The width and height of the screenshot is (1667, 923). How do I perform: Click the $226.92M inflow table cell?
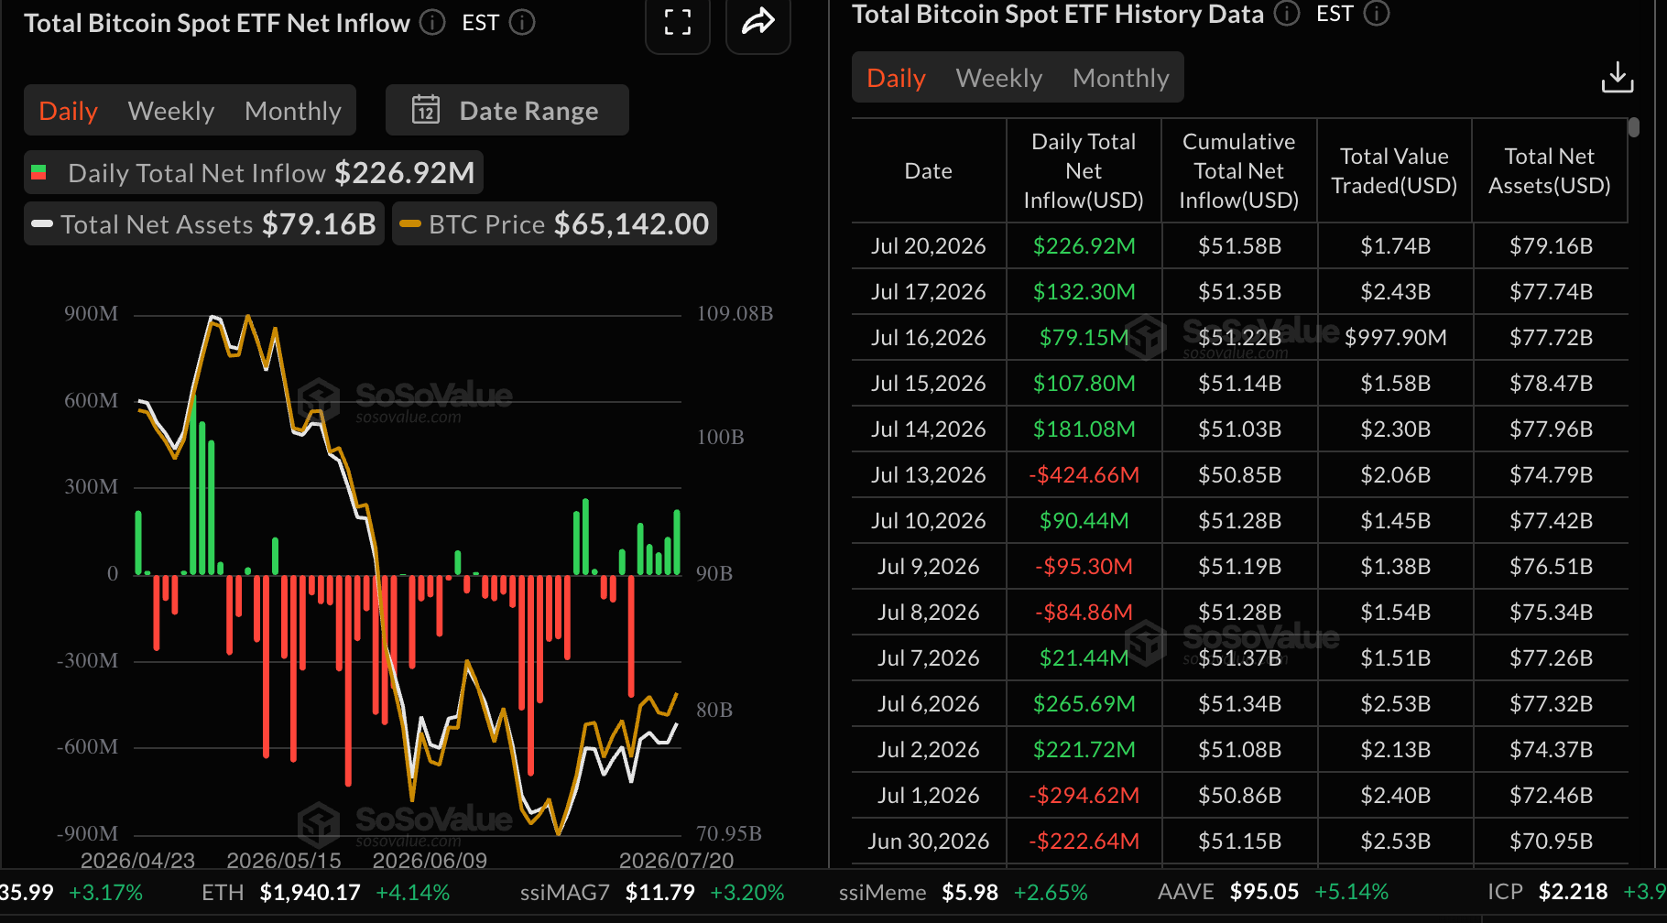pyautogui.click(x=1084, y=246)
